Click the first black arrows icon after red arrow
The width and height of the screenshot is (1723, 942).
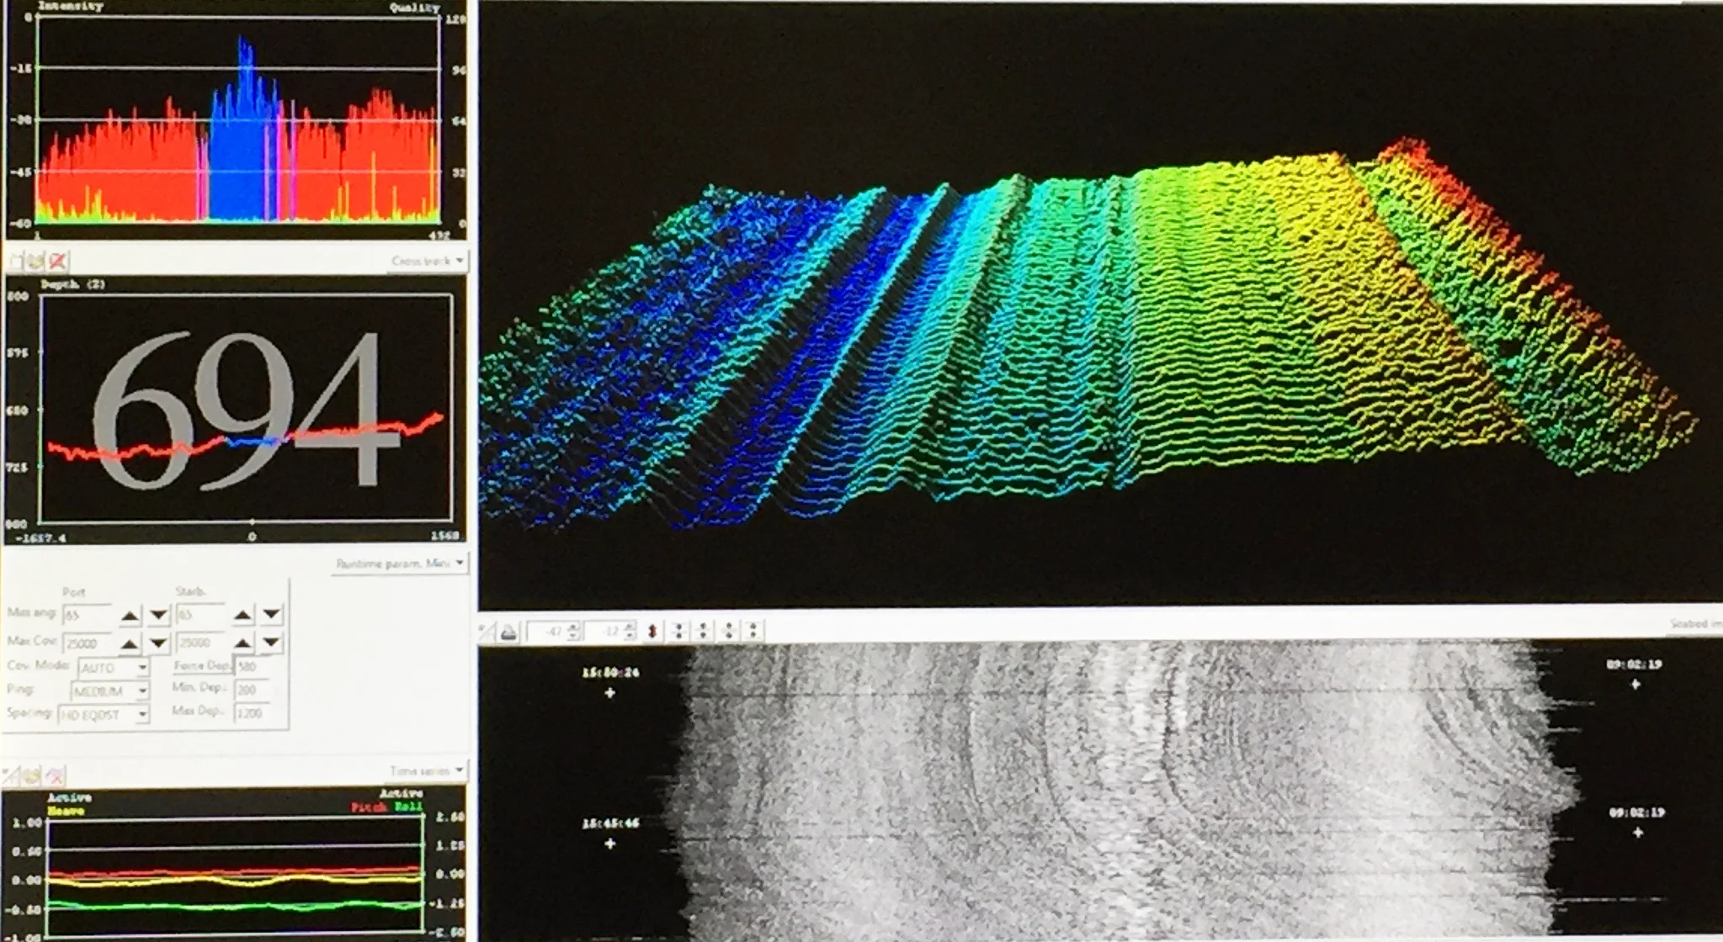678,631
